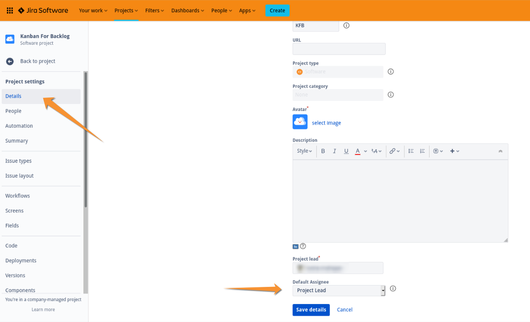Screen dimensions: 530x322
Task: Open the Style dropdown in editor
Action: pyautogui.click(x=304, y=151)
